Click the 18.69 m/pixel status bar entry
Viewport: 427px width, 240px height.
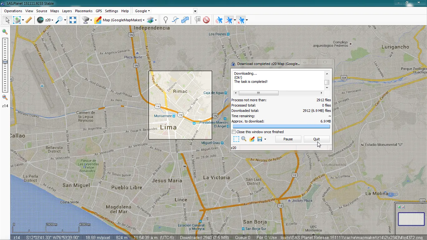(x=98, y=237)
